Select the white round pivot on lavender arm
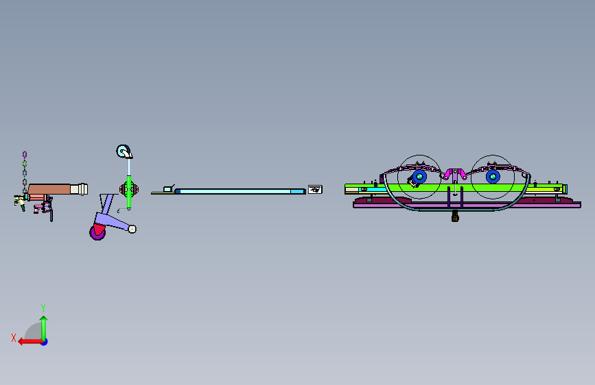 [x=132, y=229]
